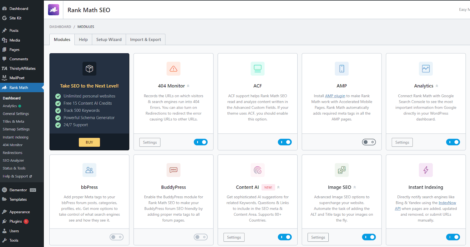Click the chevron beside the 404 Monitor title
Screen dimensions: 470x247
point(188,86)
